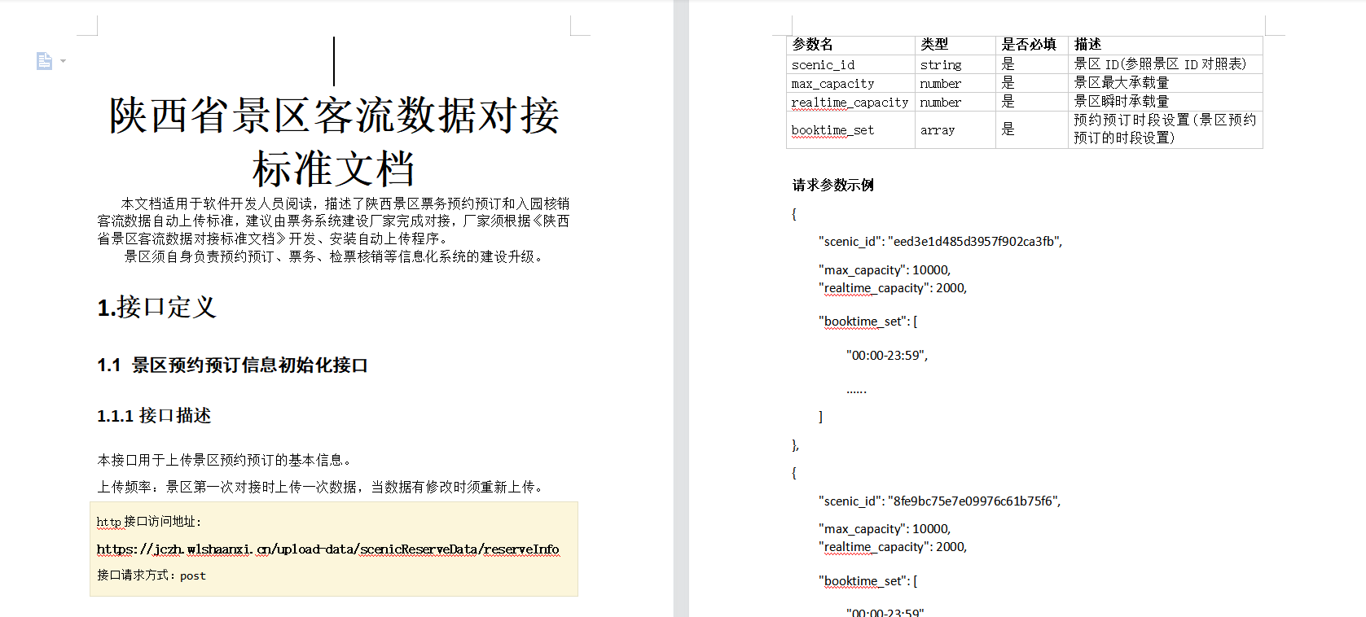Click the scenic_id value eed3e1d485d3957f902ca3fb
This screenshot has height=617, width=1366.
pyautogui.click(x=973, y=242)
